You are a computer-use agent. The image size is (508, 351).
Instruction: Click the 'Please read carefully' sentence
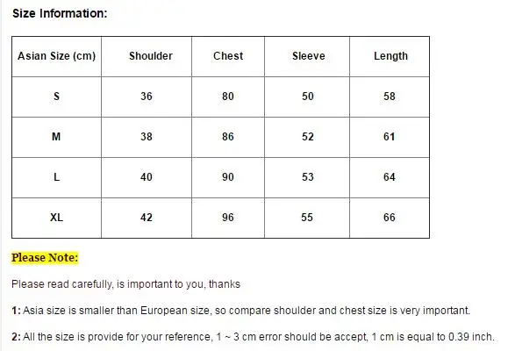125,284
